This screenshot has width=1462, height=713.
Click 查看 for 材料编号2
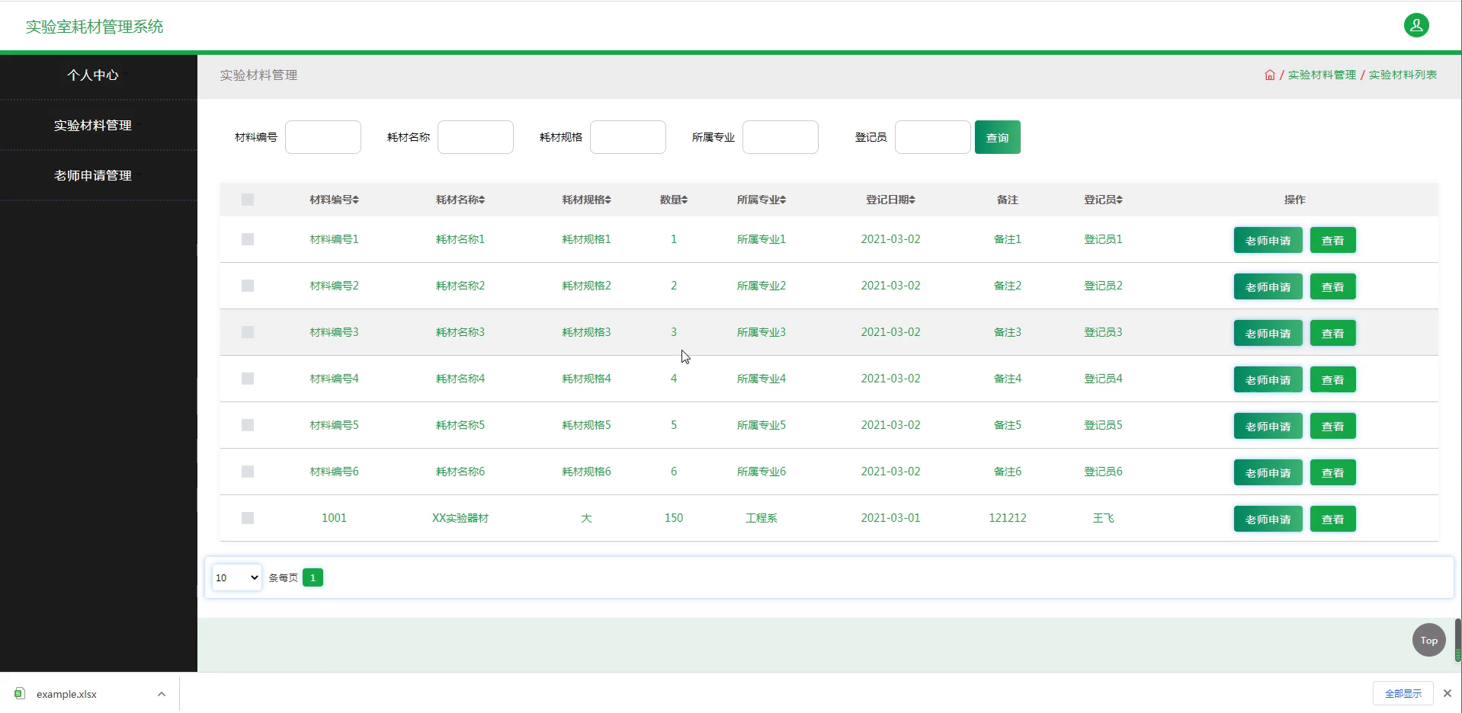1332,287
